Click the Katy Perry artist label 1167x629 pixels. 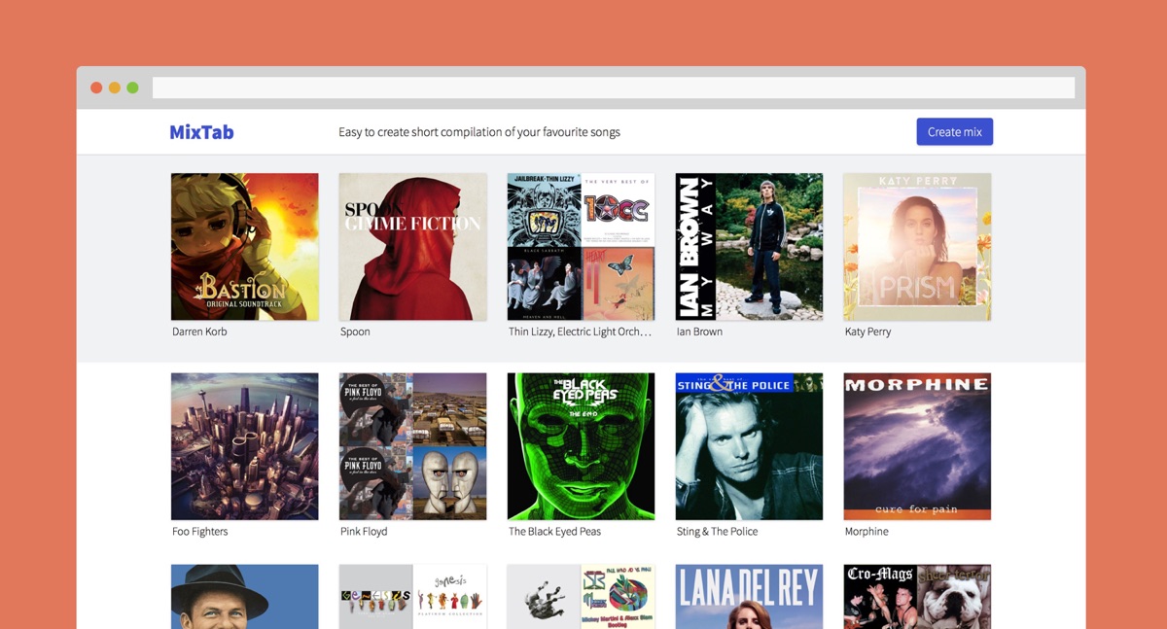pos(867,332)
